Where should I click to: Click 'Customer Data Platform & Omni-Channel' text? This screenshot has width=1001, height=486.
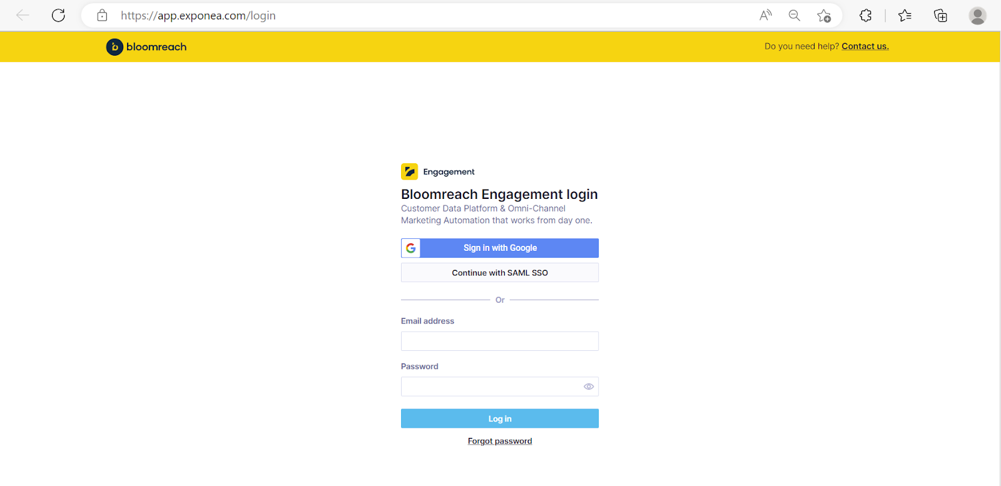(483, 208)
